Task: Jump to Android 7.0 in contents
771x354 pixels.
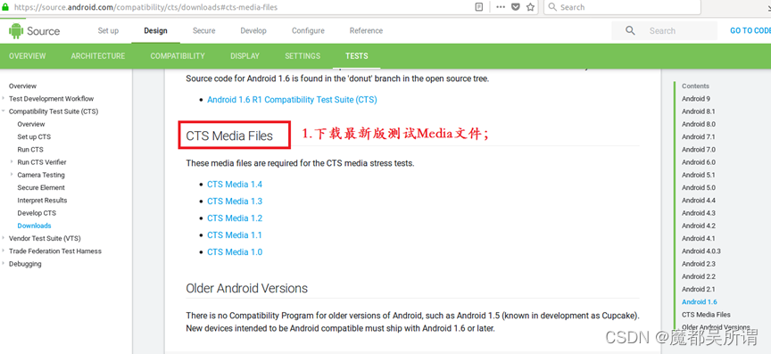Action: [699, 150]
